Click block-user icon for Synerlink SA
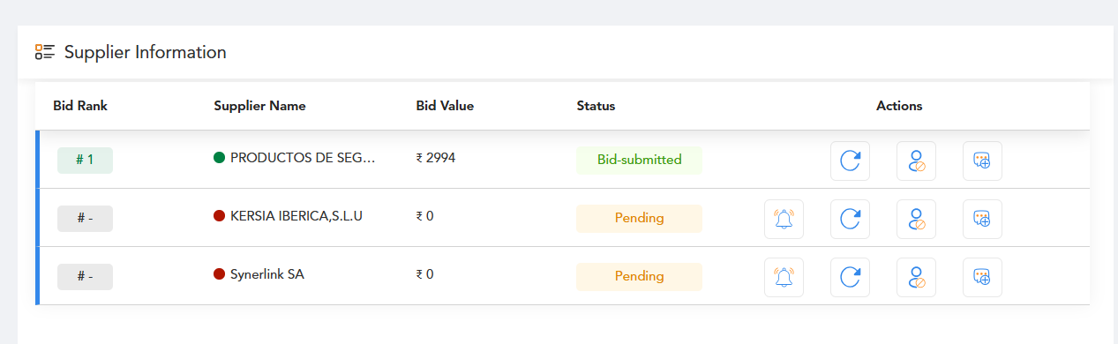Viewport: 1118px width, 344px height. (x=916, y=277)
